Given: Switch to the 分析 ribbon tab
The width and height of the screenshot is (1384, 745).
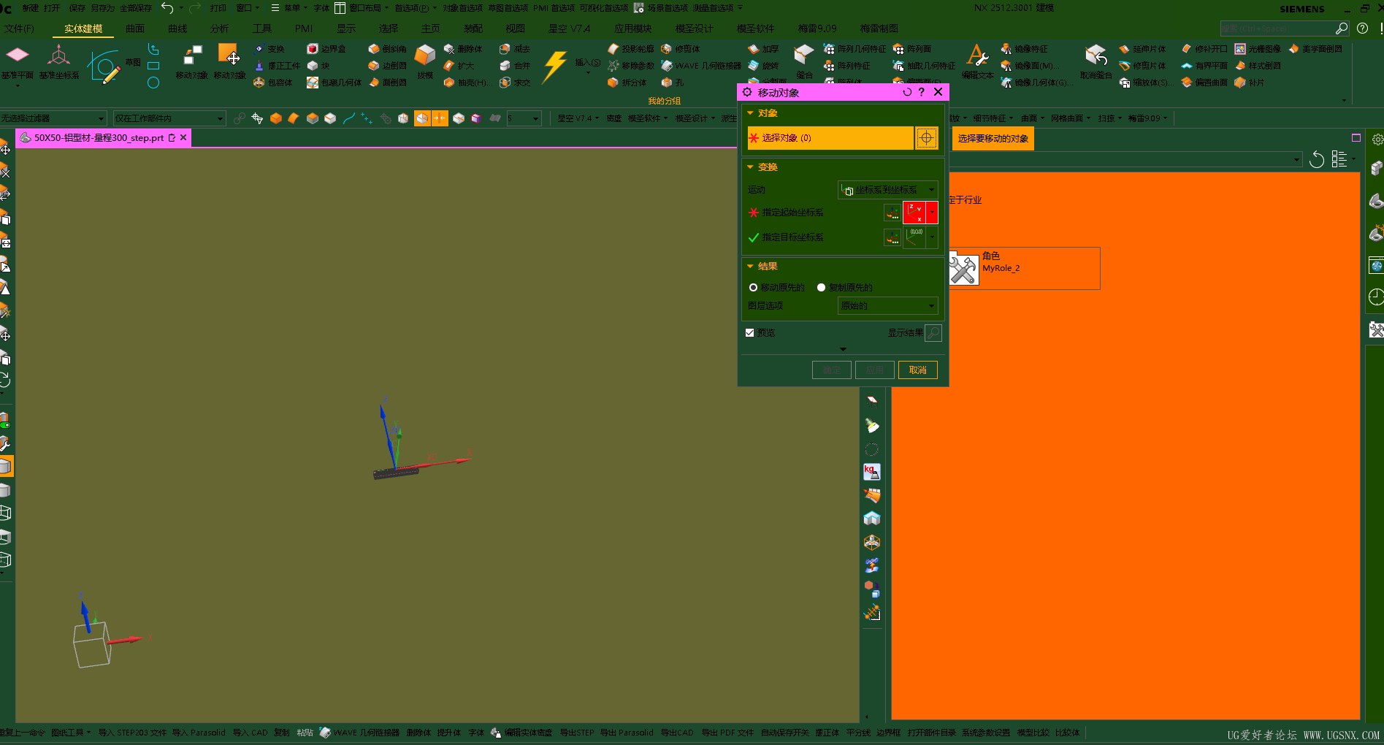Looking at the screenshot, I should [x=219, y=28].
